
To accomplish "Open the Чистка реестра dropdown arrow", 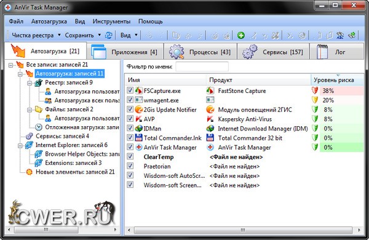I will click(x=59, y=35).
